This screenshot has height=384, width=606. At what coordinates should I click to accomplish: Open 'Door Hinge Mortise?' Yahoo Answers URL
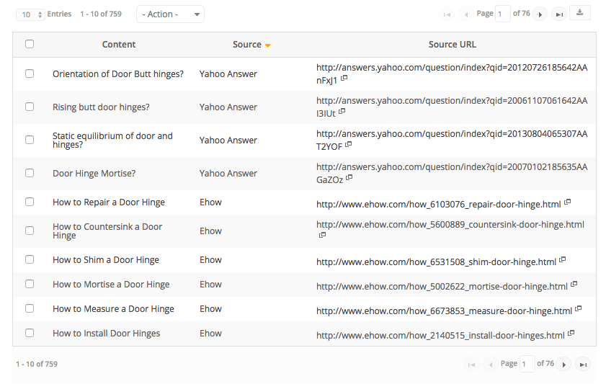tap(451, 167)
